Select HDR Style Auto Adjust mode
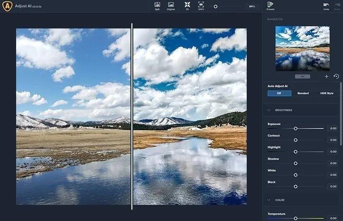Viewport: 343px width, 221px height. pyautogui.click(x=327, y=93)
